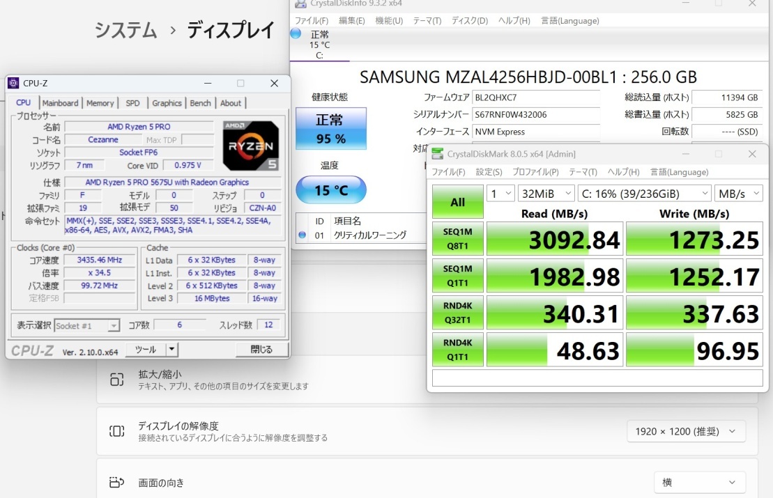This screenshot has height=498, width=773.
Task: Open CrystalDiskInfo ファイル(F) menu
Action: pos(312,21)
